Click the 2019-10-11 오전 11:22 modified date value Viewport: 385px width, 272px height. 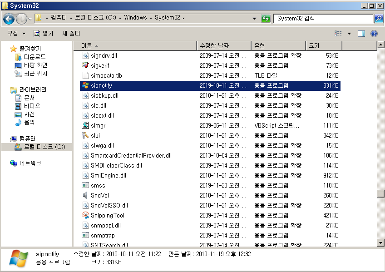tap(134, 254)
